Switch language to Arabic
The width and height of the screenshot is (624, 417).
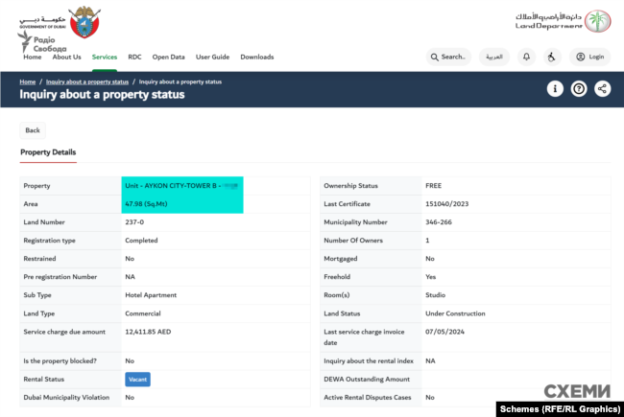[x=493, y=57]
